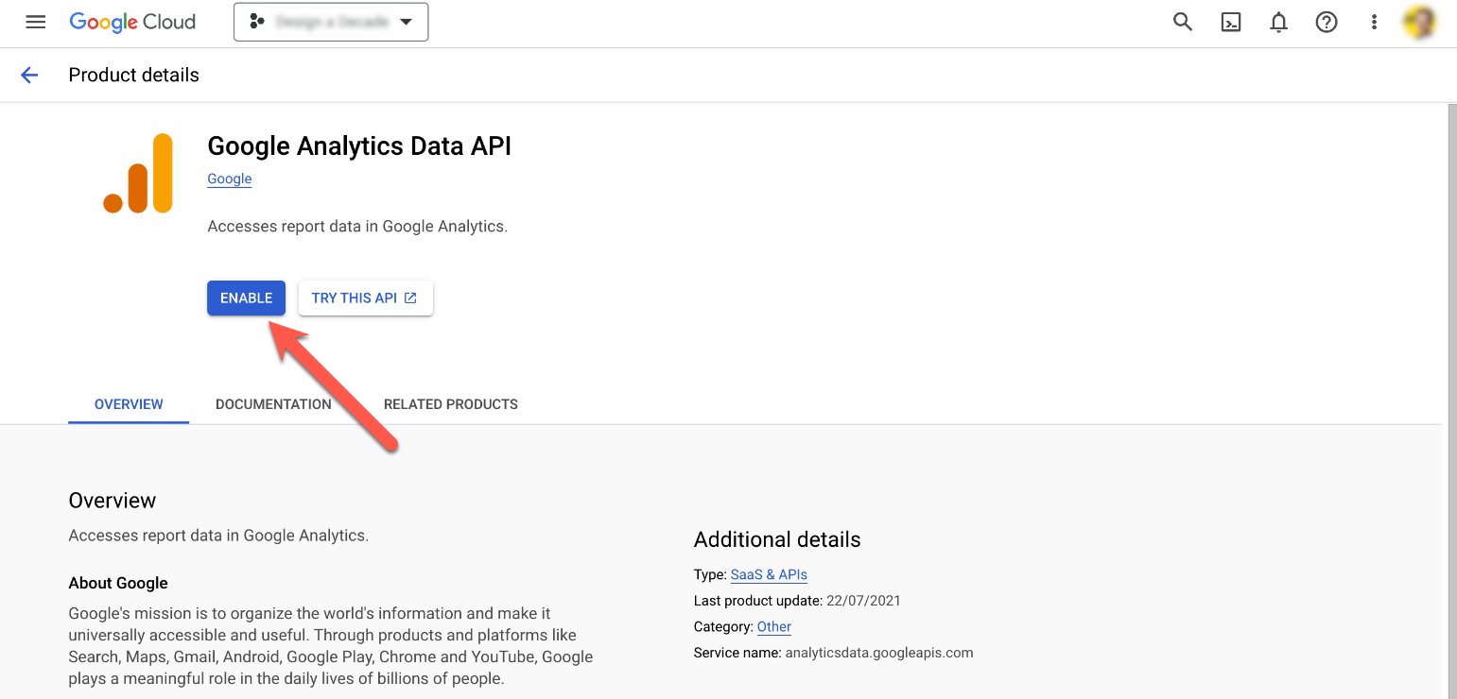Click the TRY THIS API button
Viewport: 1457px width, 699px height.
point(365,298)
